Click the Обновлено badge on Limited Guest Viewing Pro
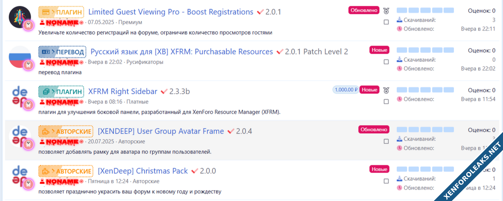503x201 pixels. [363, 10]
